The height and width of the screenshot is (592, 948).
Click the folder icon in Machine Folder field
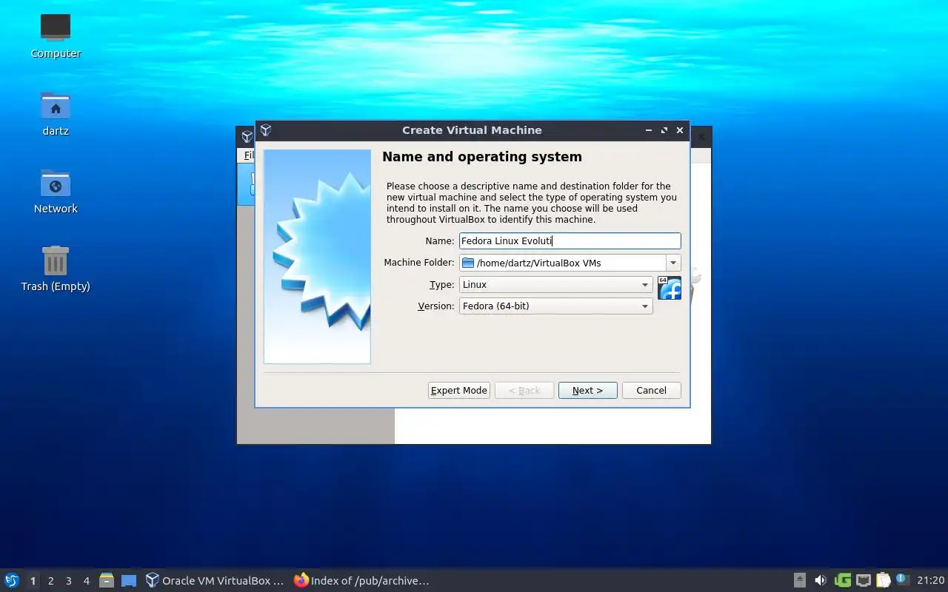tap(468, 263)
